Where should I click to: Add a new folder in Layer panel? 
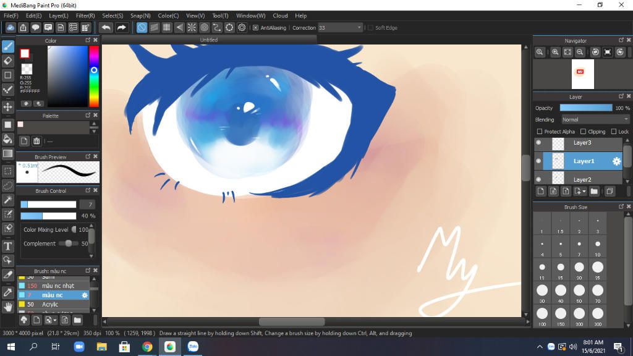click(594, 192)
